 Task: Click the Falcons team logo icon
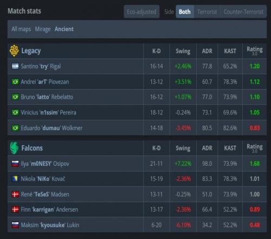tap(14, 148)
